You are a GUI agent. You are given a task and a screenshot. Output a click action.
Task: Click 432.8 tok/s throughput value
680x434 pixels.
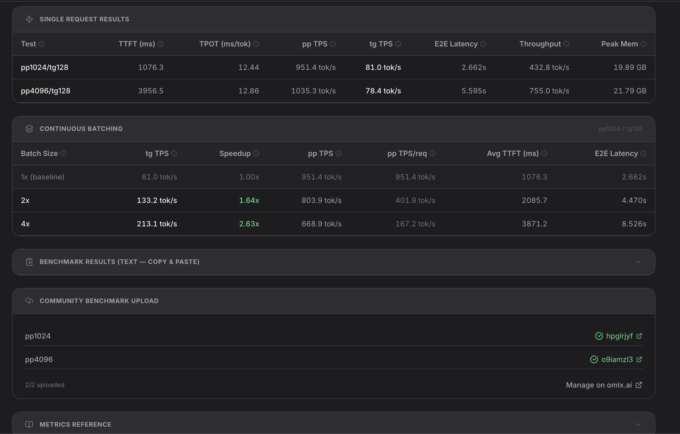549,67
